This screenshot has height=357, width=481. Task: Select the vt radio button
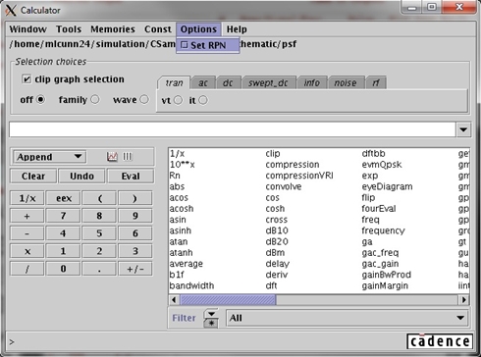coord(178,100)
